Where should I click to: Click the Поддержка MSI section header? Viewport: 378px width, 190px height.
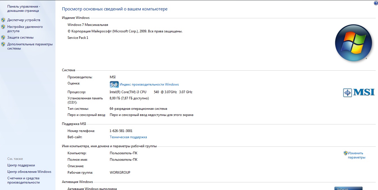click(74, 124)
